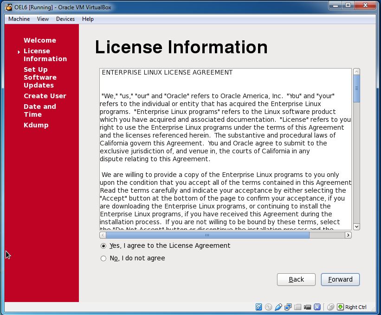The width and height of the screenshot is (381, 315).
Task: Click the optical CD drive status icon
Action: pos(269,307)
